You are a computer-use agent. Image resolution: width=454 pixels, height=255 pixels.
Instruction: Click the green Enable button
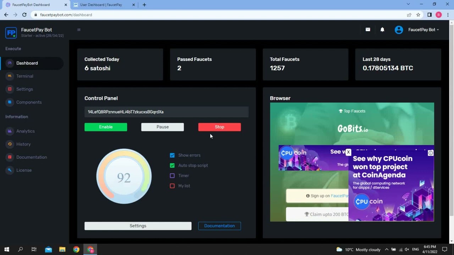[x=106, y=127]
